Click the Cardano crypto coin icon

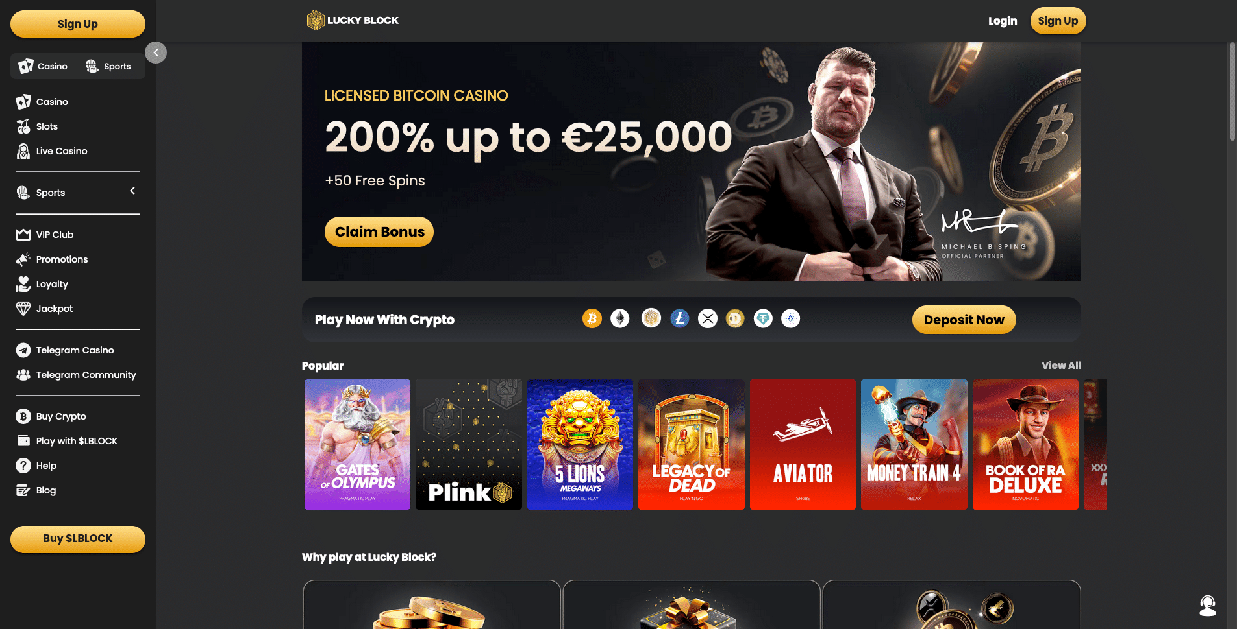coord(790,318)
